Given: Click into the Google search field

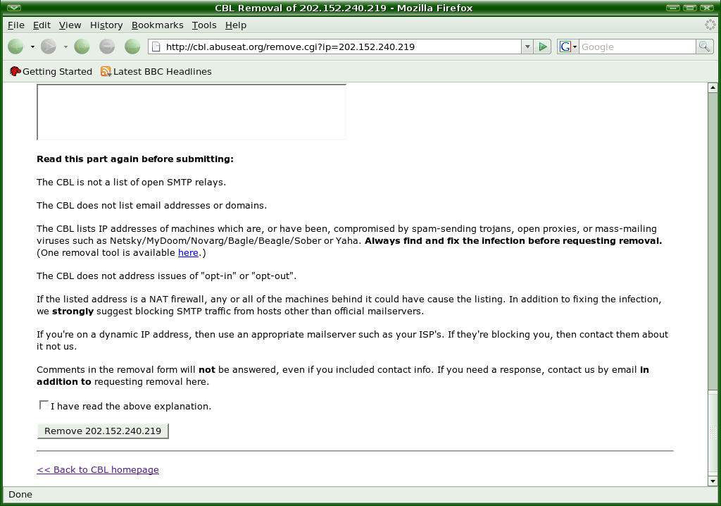Looking at the screenshot, I should coord(637,47).
